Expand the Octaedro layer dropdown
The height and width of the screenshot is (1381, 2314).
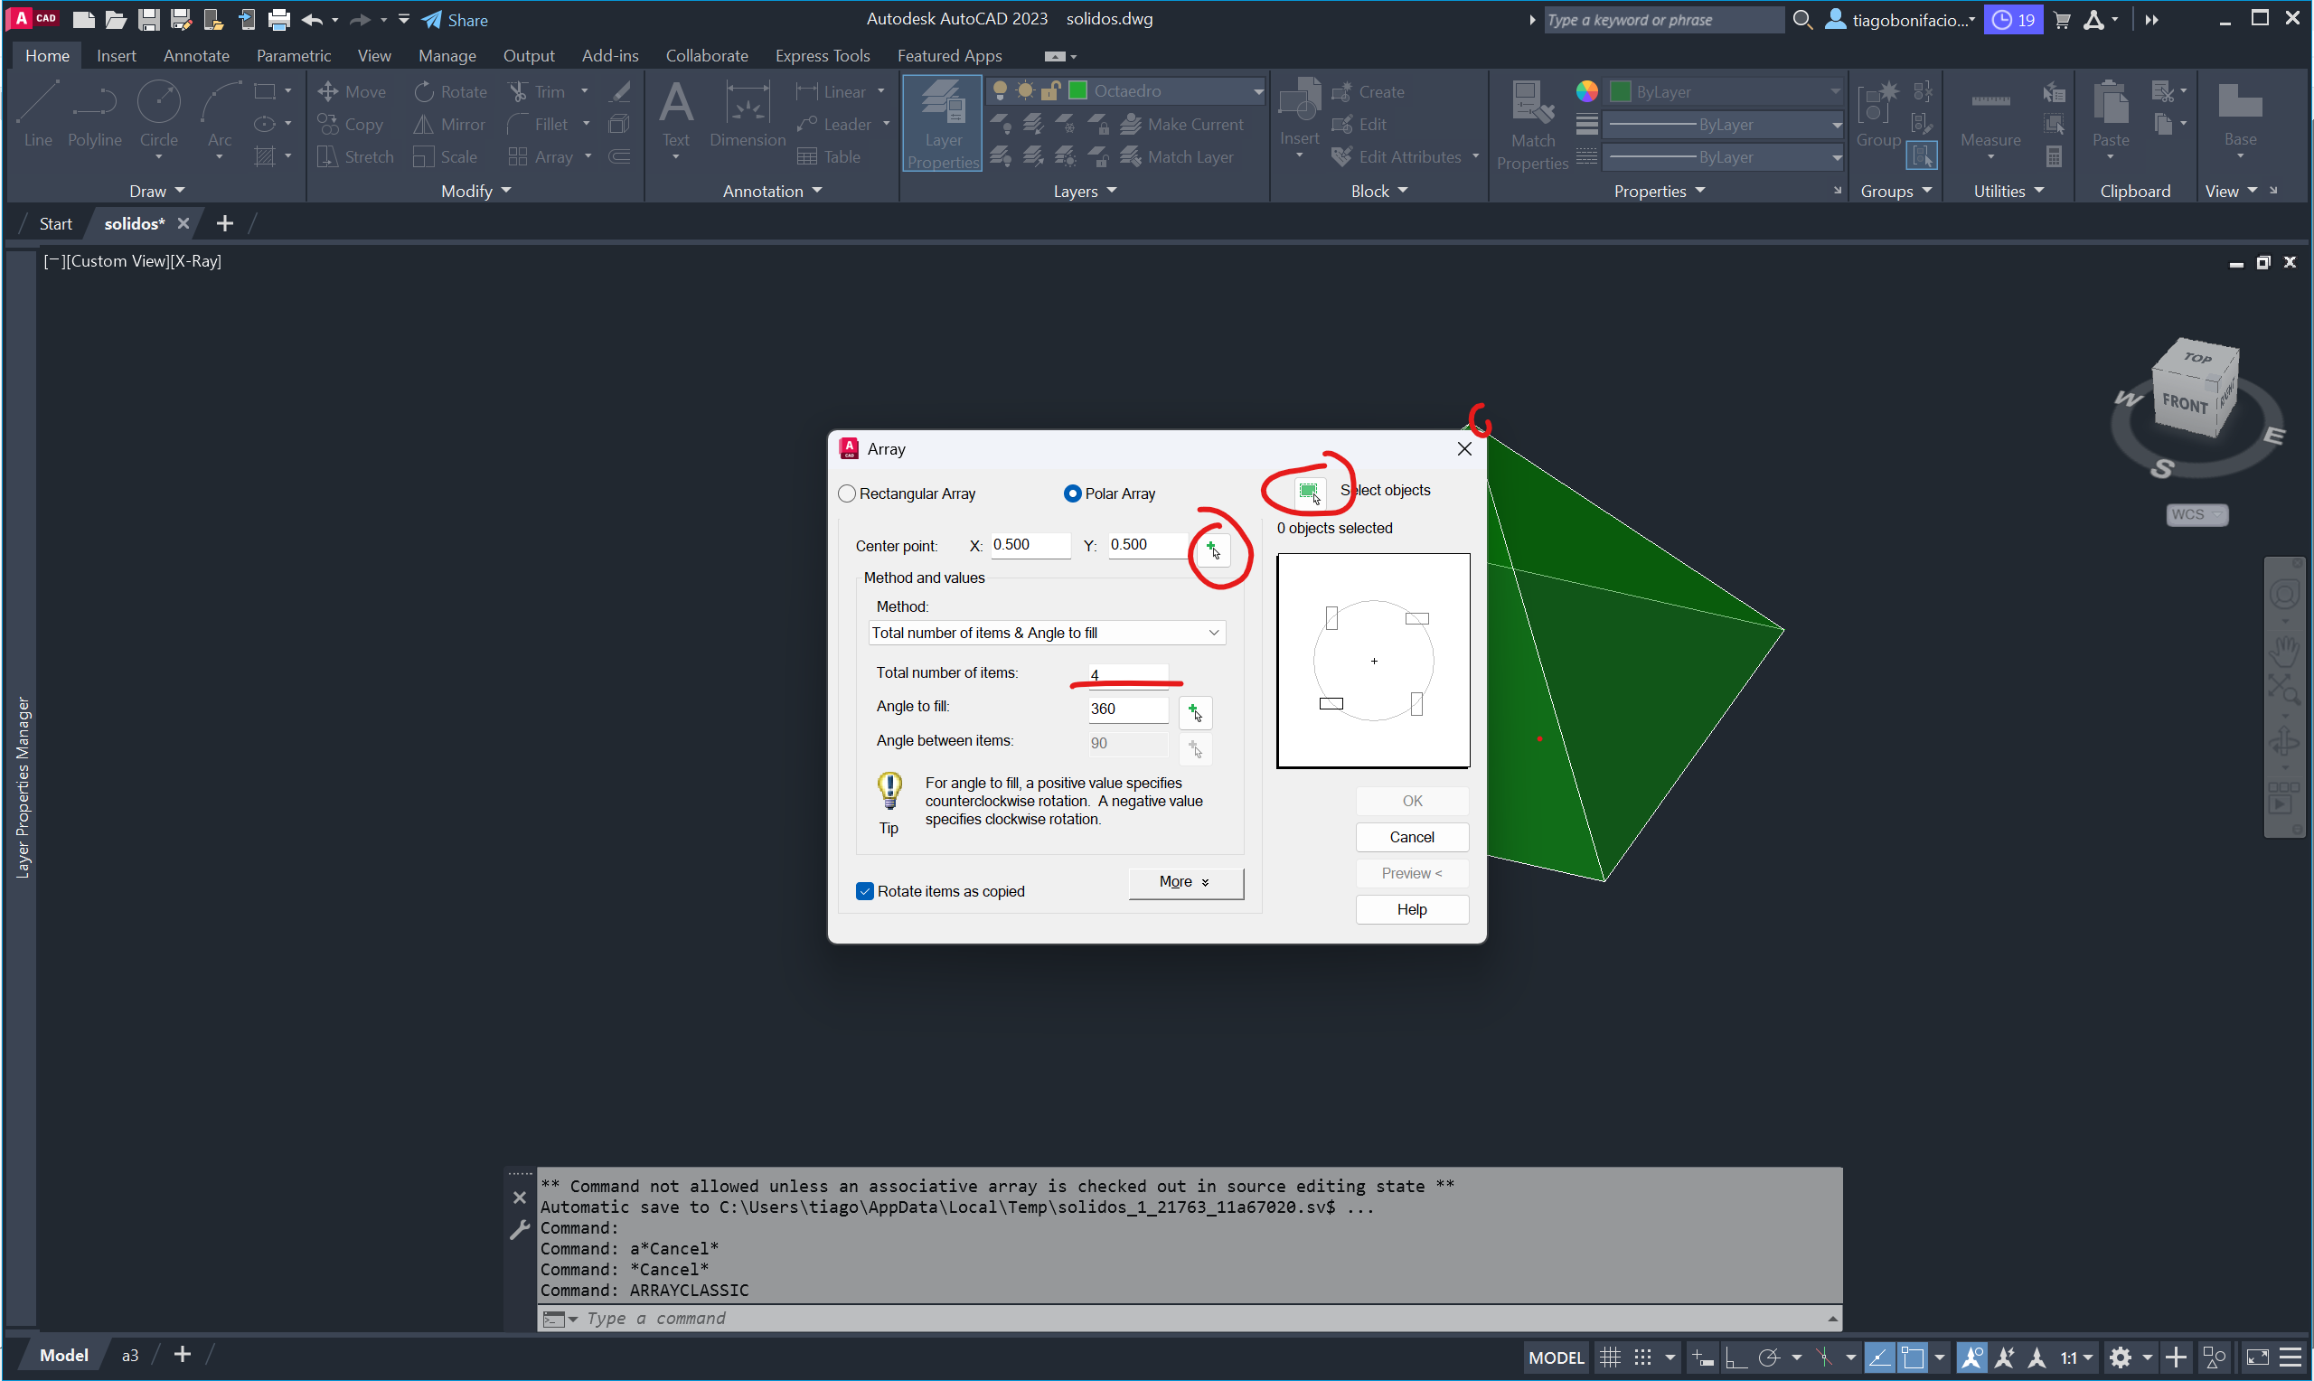click(x=1257, y=91)
